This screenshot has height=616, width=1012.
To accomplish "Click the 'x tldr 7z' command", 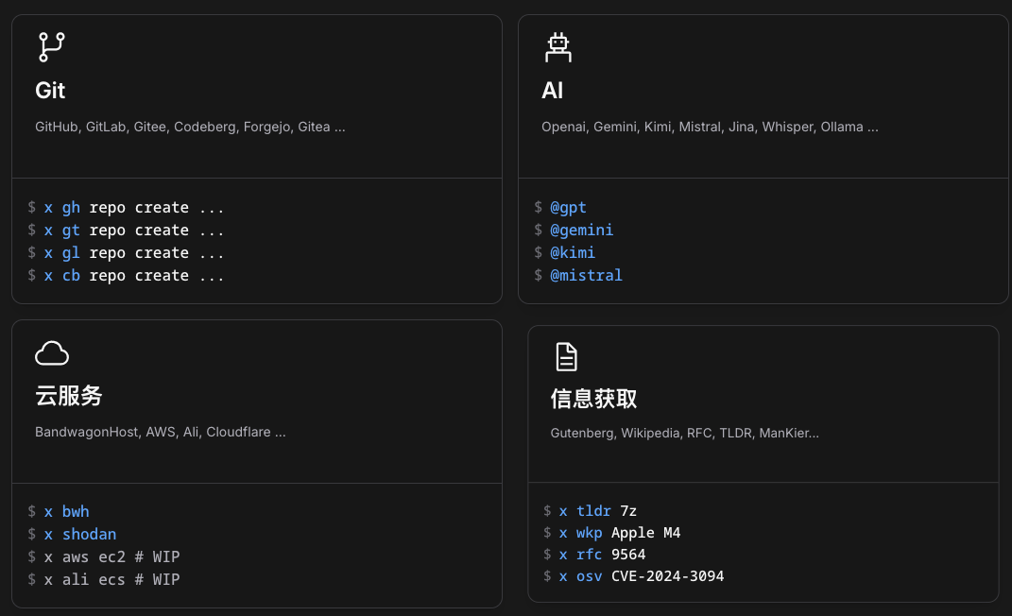I will (597, 511).
